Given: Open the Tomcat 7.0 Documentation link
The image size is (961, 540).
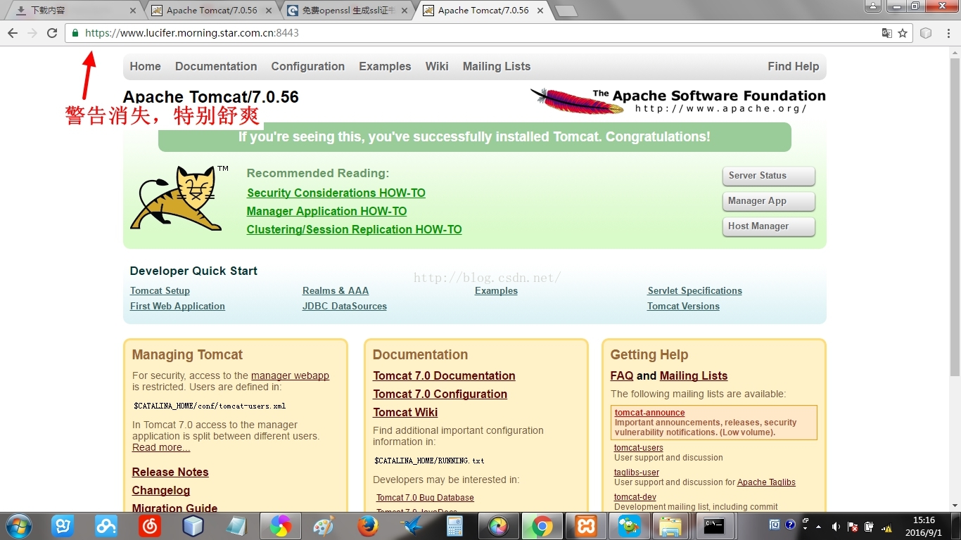Looking at the screenshot, I should point(444,375).
